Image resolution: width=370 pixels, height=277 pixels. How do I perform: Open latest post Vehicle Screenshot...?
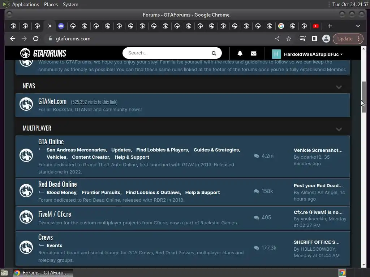point(318,150)
